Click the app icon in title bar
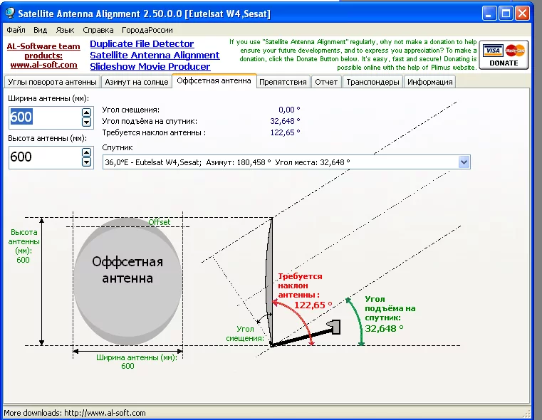 click(9, 13)
